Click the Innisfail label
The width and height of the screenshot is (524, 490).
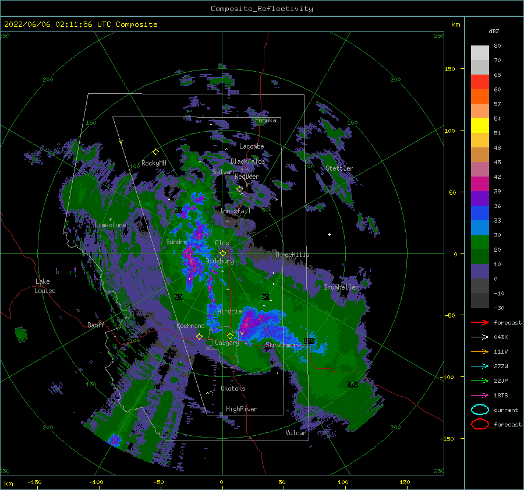coord(235,211)
